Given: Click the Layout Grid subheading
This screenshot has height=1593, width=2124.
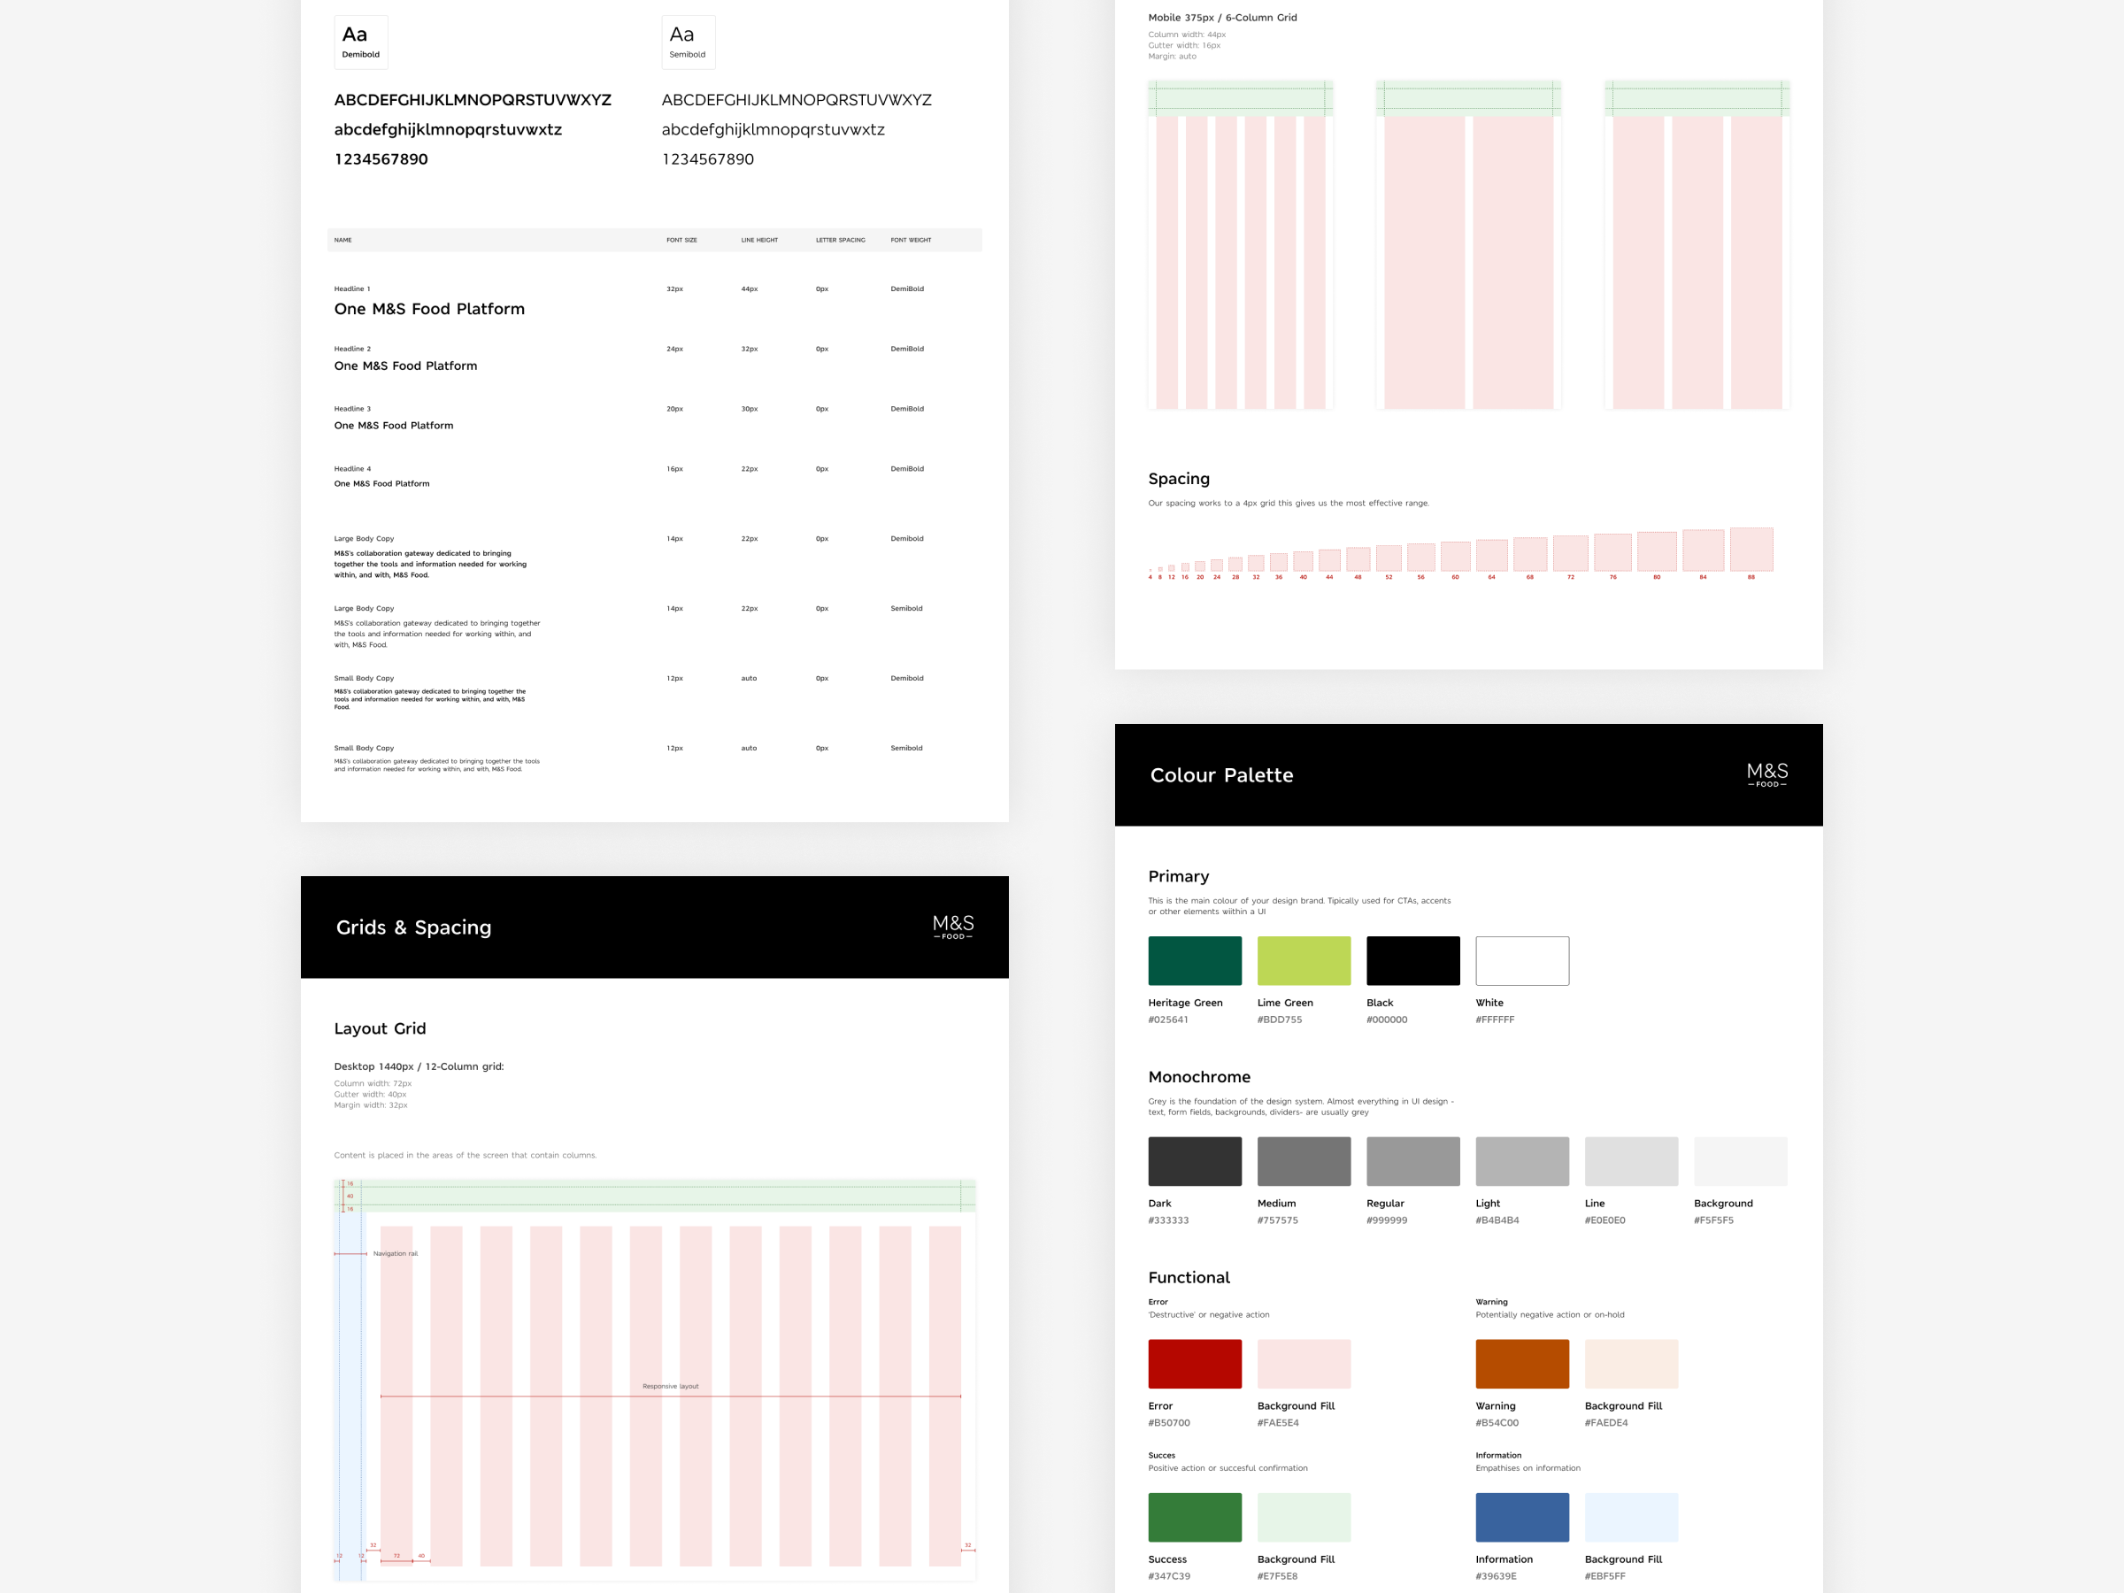Looking at the screenshot, I should click(381, 1028).
